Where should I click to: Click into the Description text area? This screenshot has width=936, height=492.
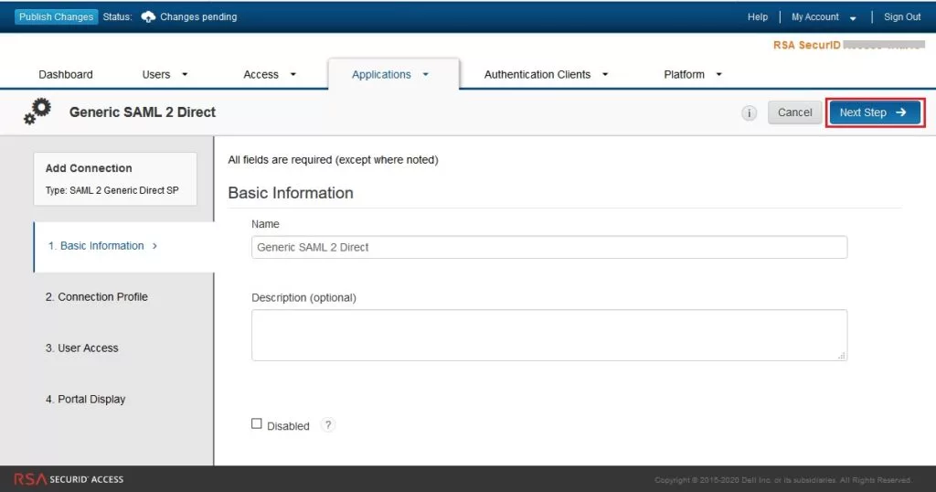pyautogui.click(x=549, y=335)
